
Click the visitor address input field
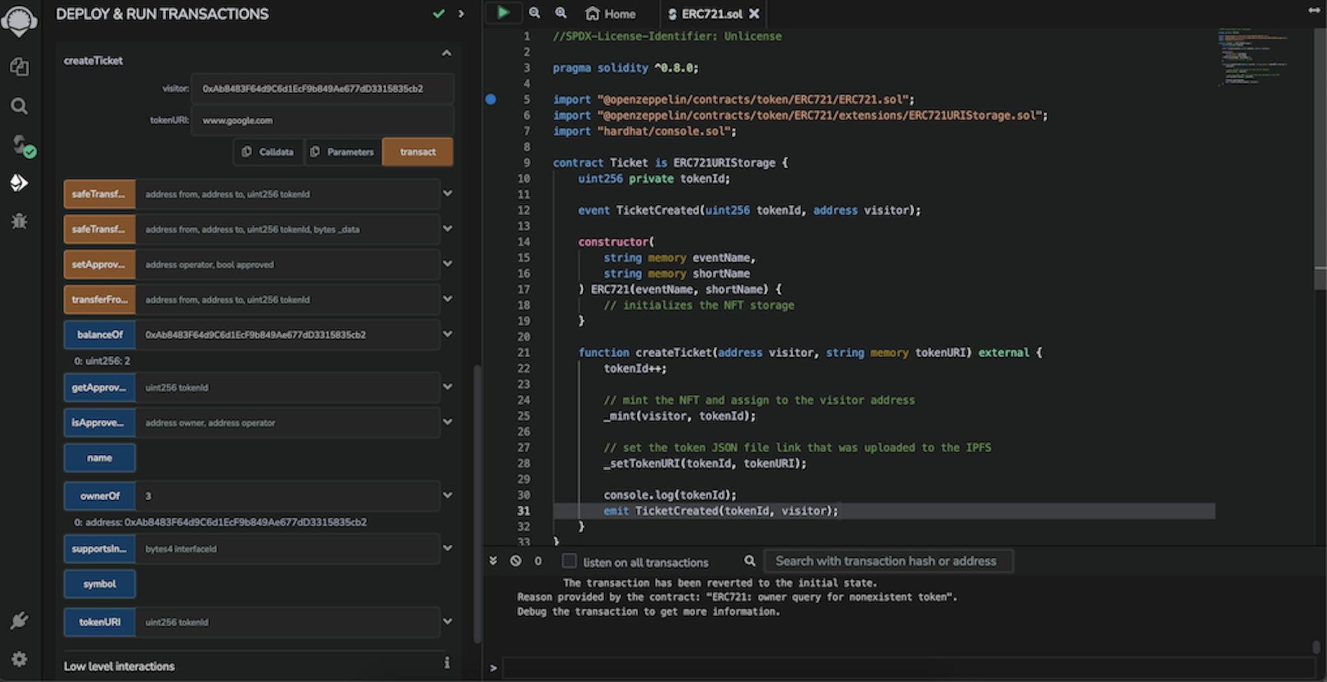[x=322, y=89]
